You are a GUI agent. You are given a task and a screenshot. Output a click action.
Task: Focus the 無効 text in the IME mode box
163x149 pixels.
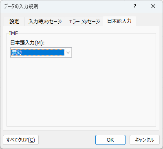click(x=17, y=52)
